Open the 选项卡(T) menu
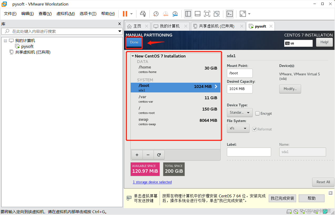Viewport: 335px width, 215px height. click(x=88, y=14)
